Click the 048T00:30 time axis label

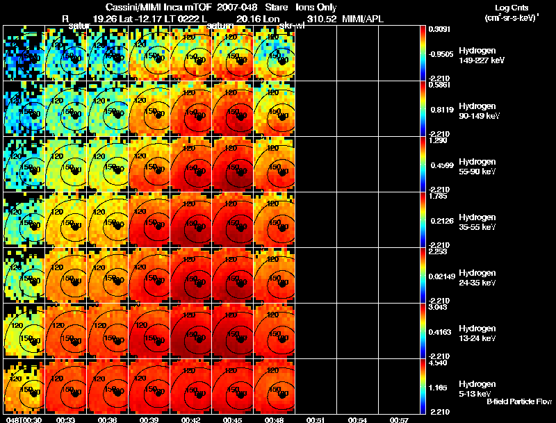tap(24, 420)
